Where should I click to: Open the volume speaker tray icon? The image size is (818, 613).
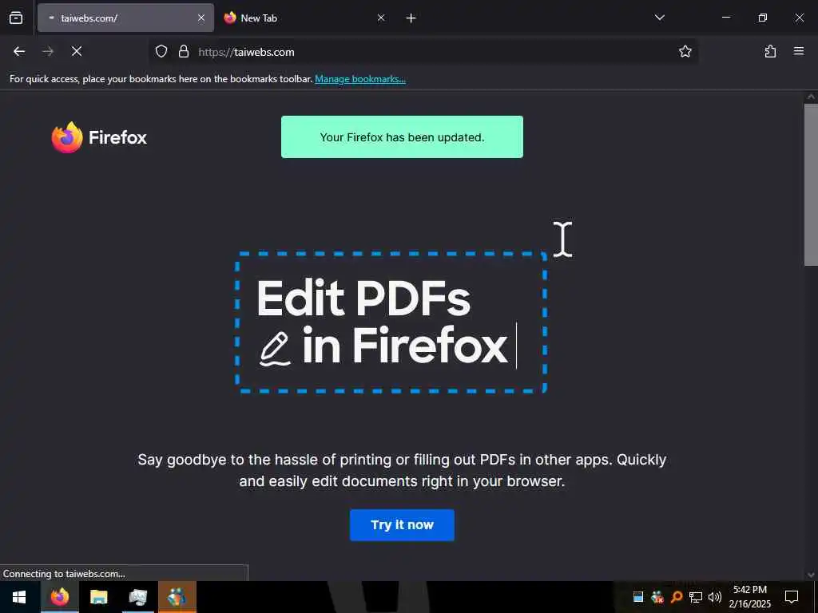click(x=715, y=597)
